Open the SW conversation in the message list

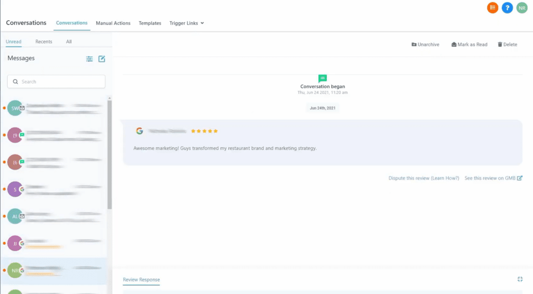click(x=54, y=108)
